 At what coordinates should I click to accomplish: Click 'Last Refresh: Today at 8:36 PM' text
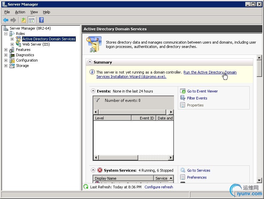(x=116, y=187)
